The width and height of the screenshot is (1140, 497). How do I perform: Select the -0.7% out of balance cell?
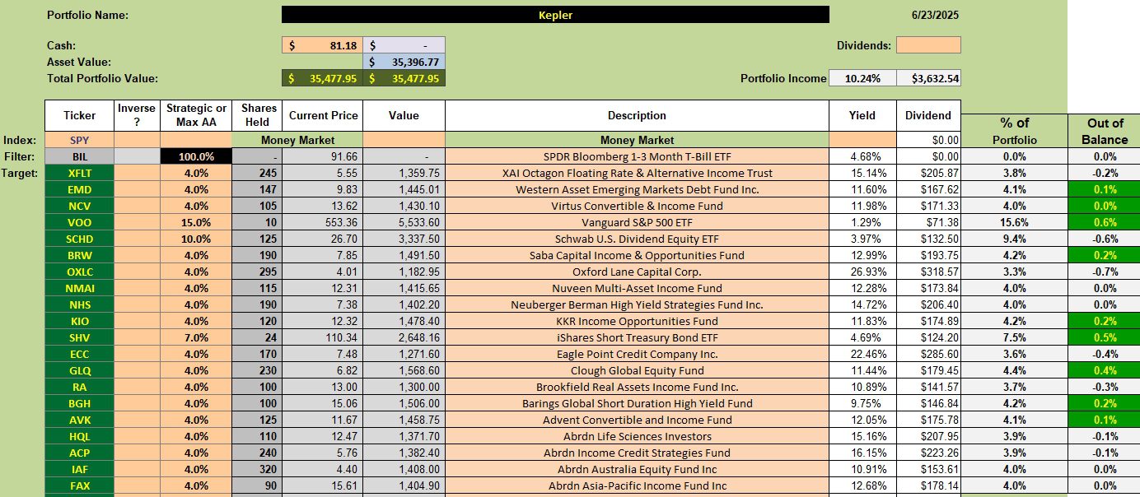tap(1105, 272)
